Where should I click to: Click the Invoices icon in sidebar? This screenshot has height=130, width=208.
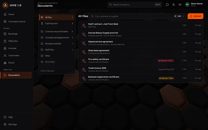5,48
